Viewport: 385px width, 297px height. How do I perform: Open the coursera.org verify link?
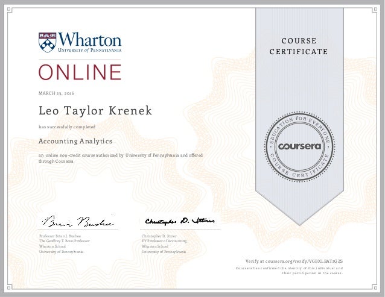(x=294, y=261)
